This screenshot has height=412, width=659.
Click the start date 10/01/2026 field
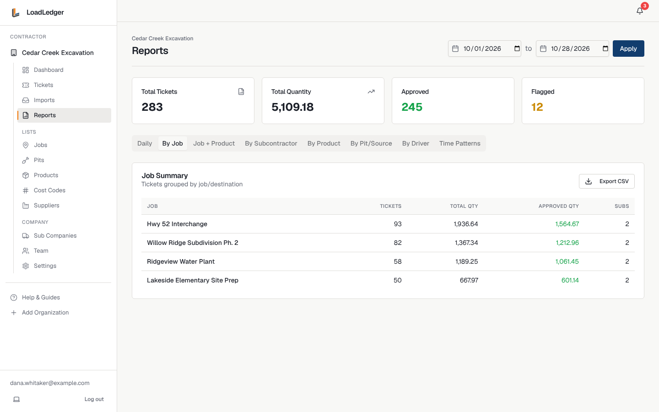tap(485, 49)
